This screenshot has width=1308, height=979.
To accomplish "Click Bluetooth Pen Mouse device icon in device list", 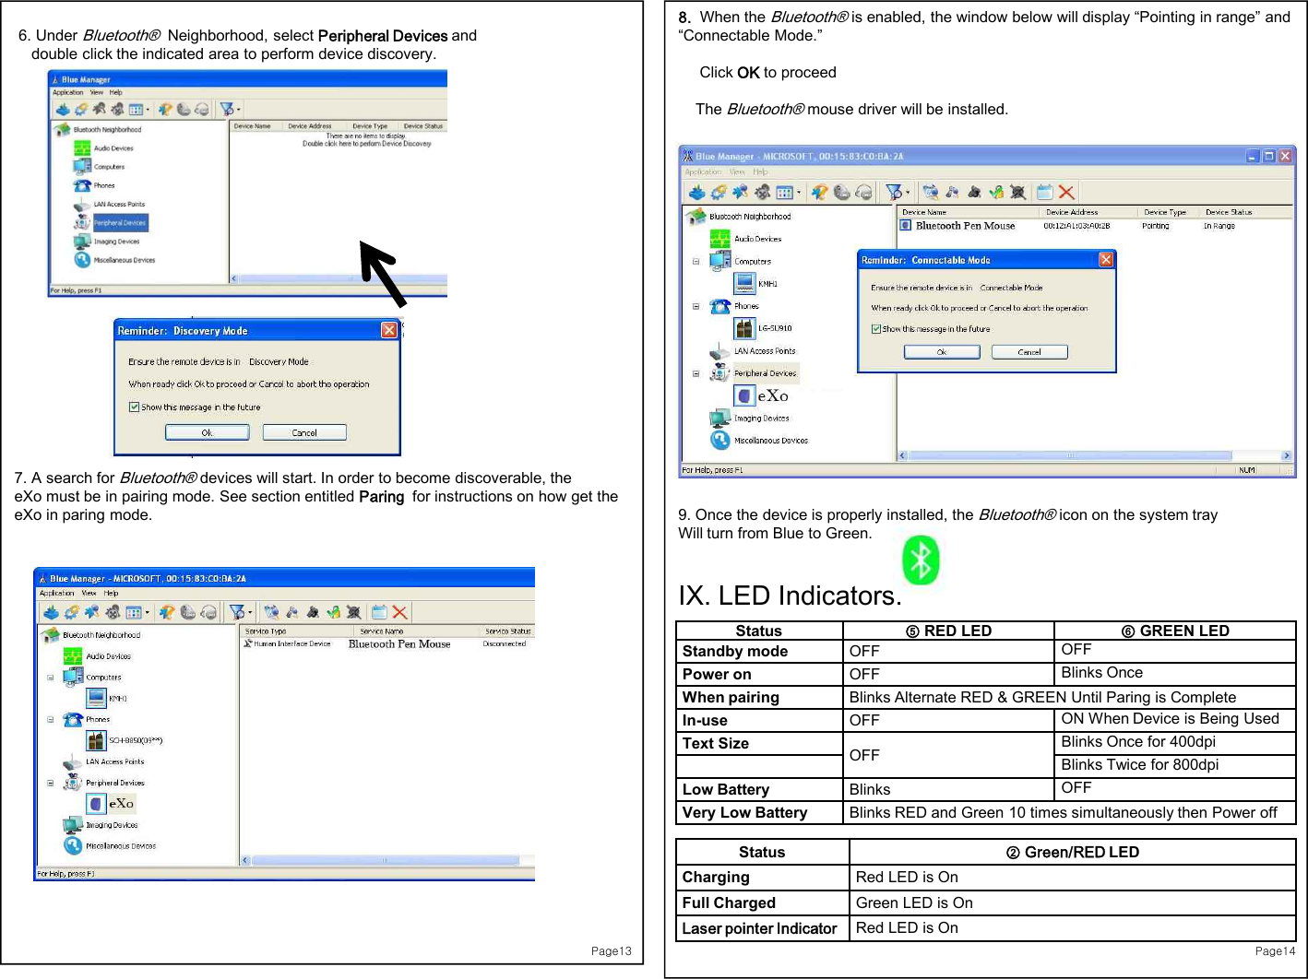I will 907,225.
